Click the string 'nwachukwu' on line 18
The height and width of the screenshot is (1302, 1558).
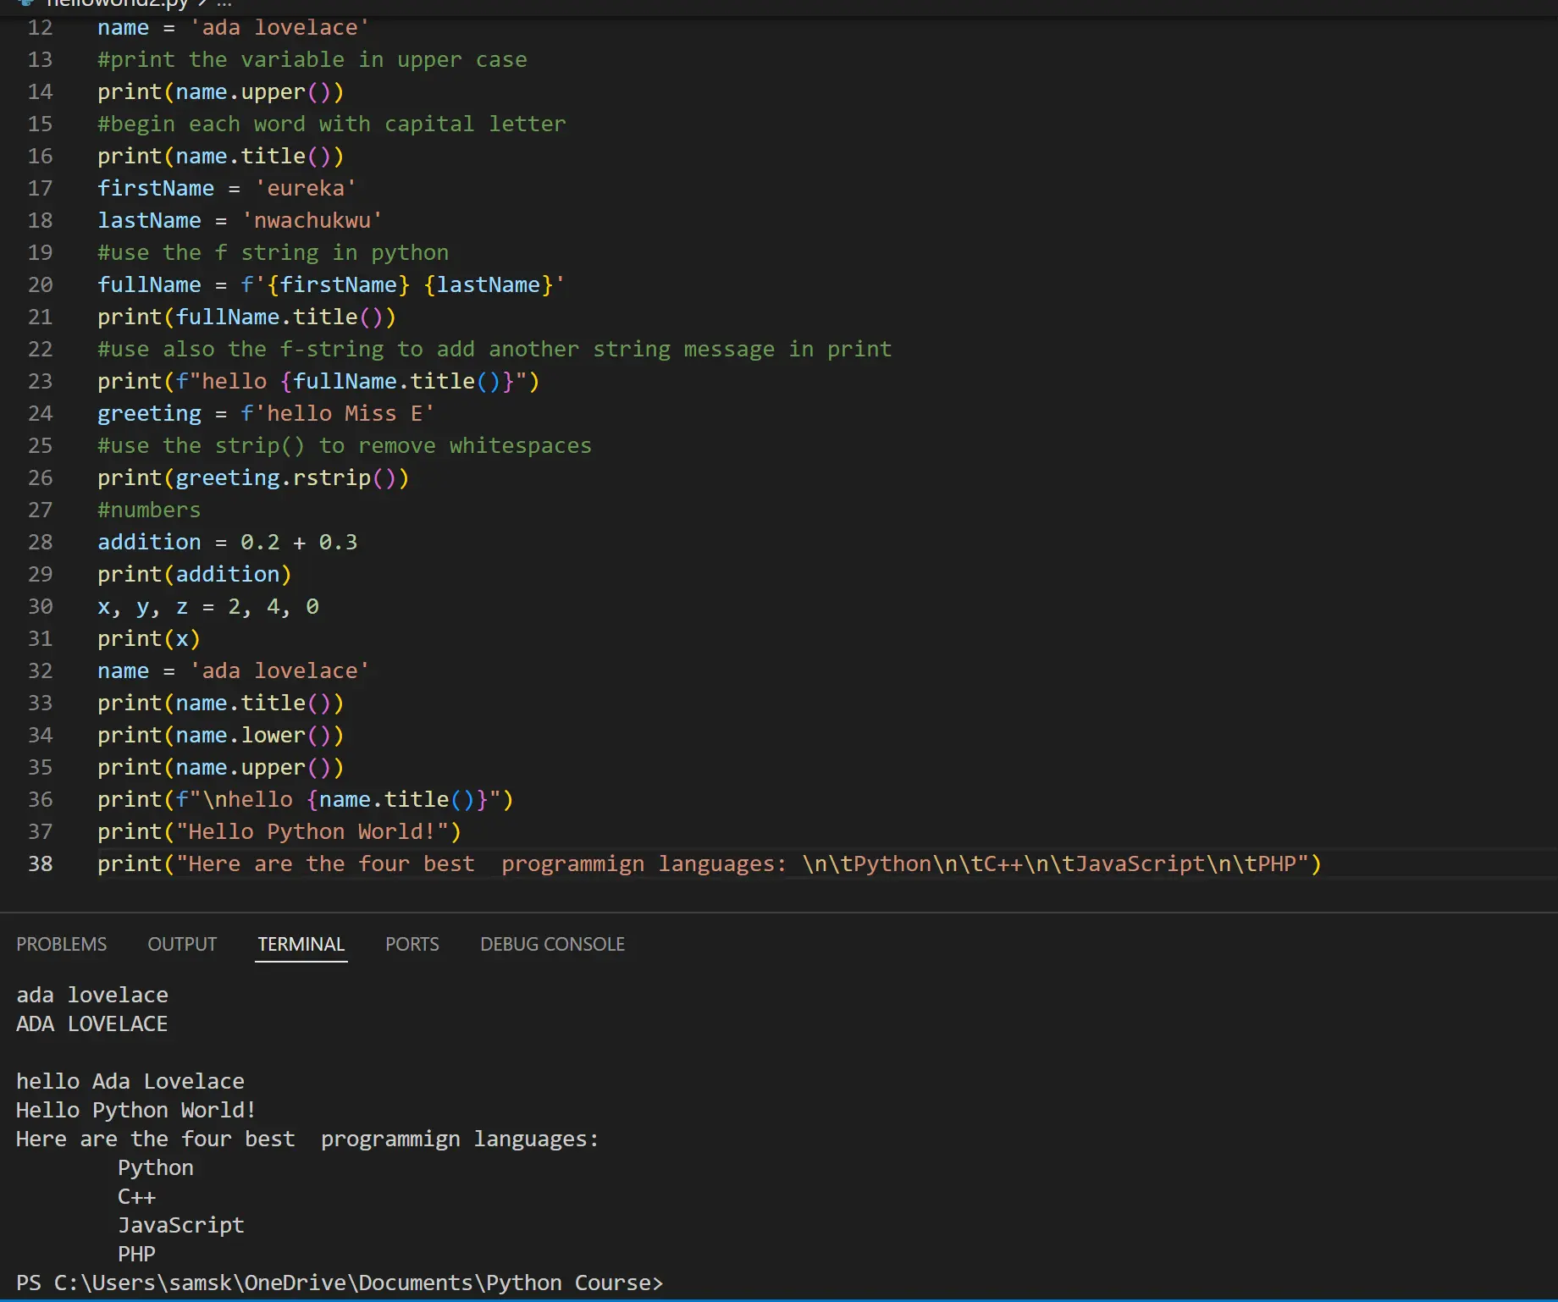312,220
